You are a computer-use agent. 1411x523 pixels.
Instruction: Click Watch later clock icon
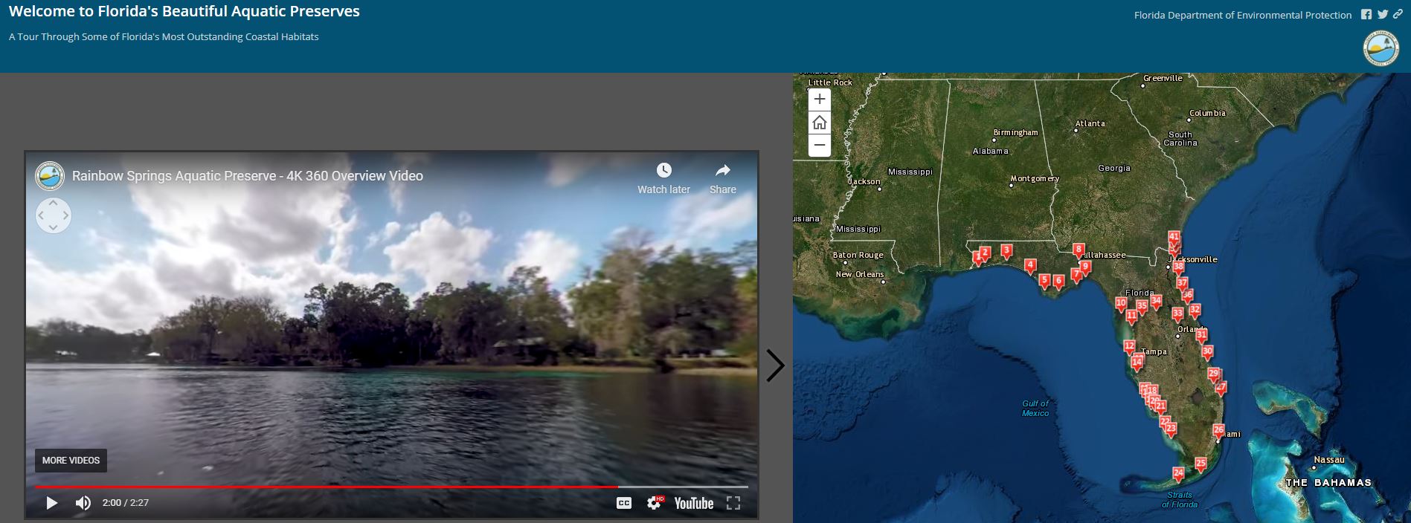point(663,171)
